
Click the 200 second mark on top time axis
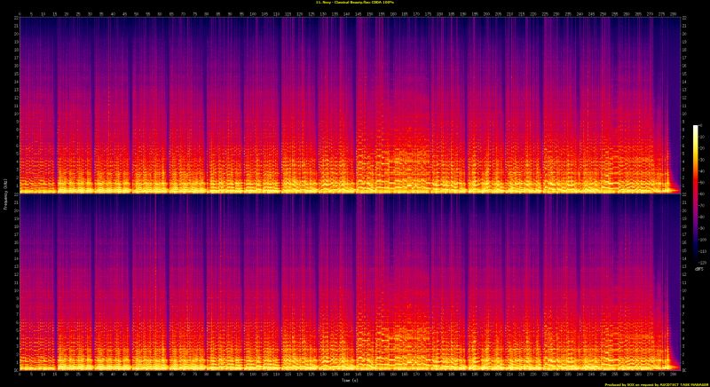[x=486, y=13]
